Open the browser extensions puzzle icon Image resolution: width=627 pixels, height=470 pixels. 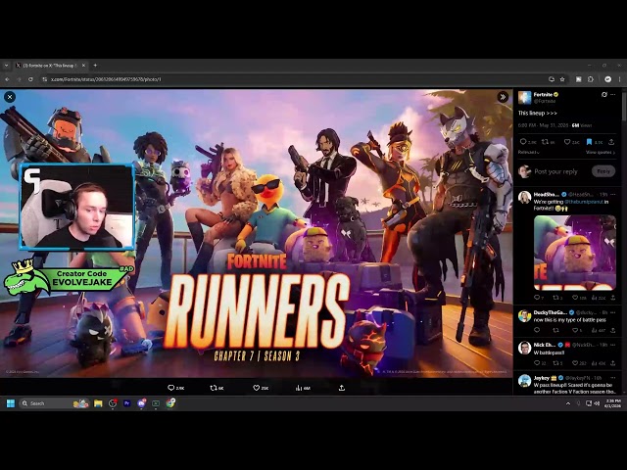[x=591, y=79]
